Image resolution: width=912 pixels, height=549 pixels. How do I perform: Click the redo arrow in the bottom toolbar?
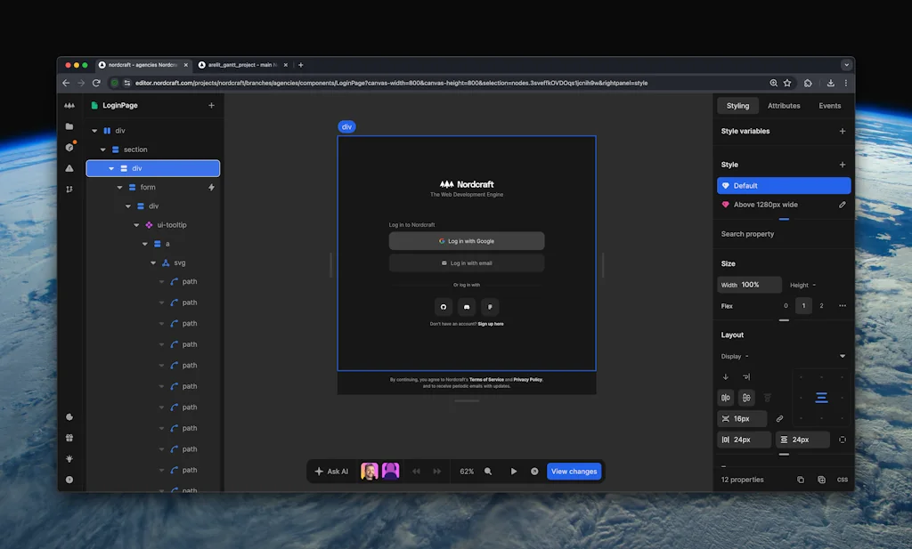pyautogui.click(x=436, y=471)
